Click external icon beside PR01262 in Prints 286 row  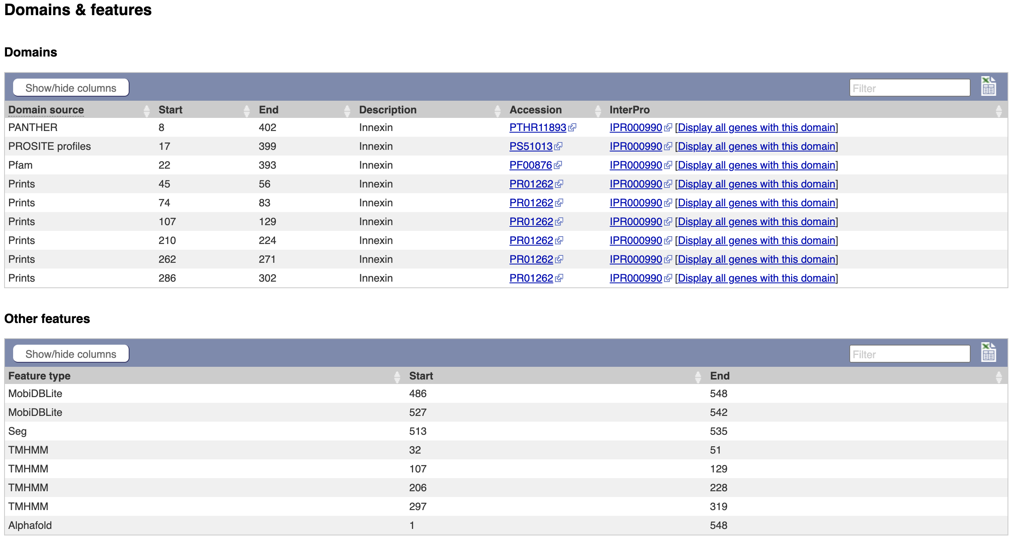(559, 278)
